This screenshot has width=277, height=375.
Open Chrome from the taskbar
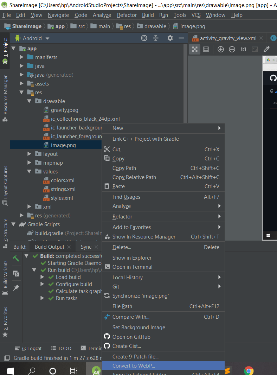[249, 370]
